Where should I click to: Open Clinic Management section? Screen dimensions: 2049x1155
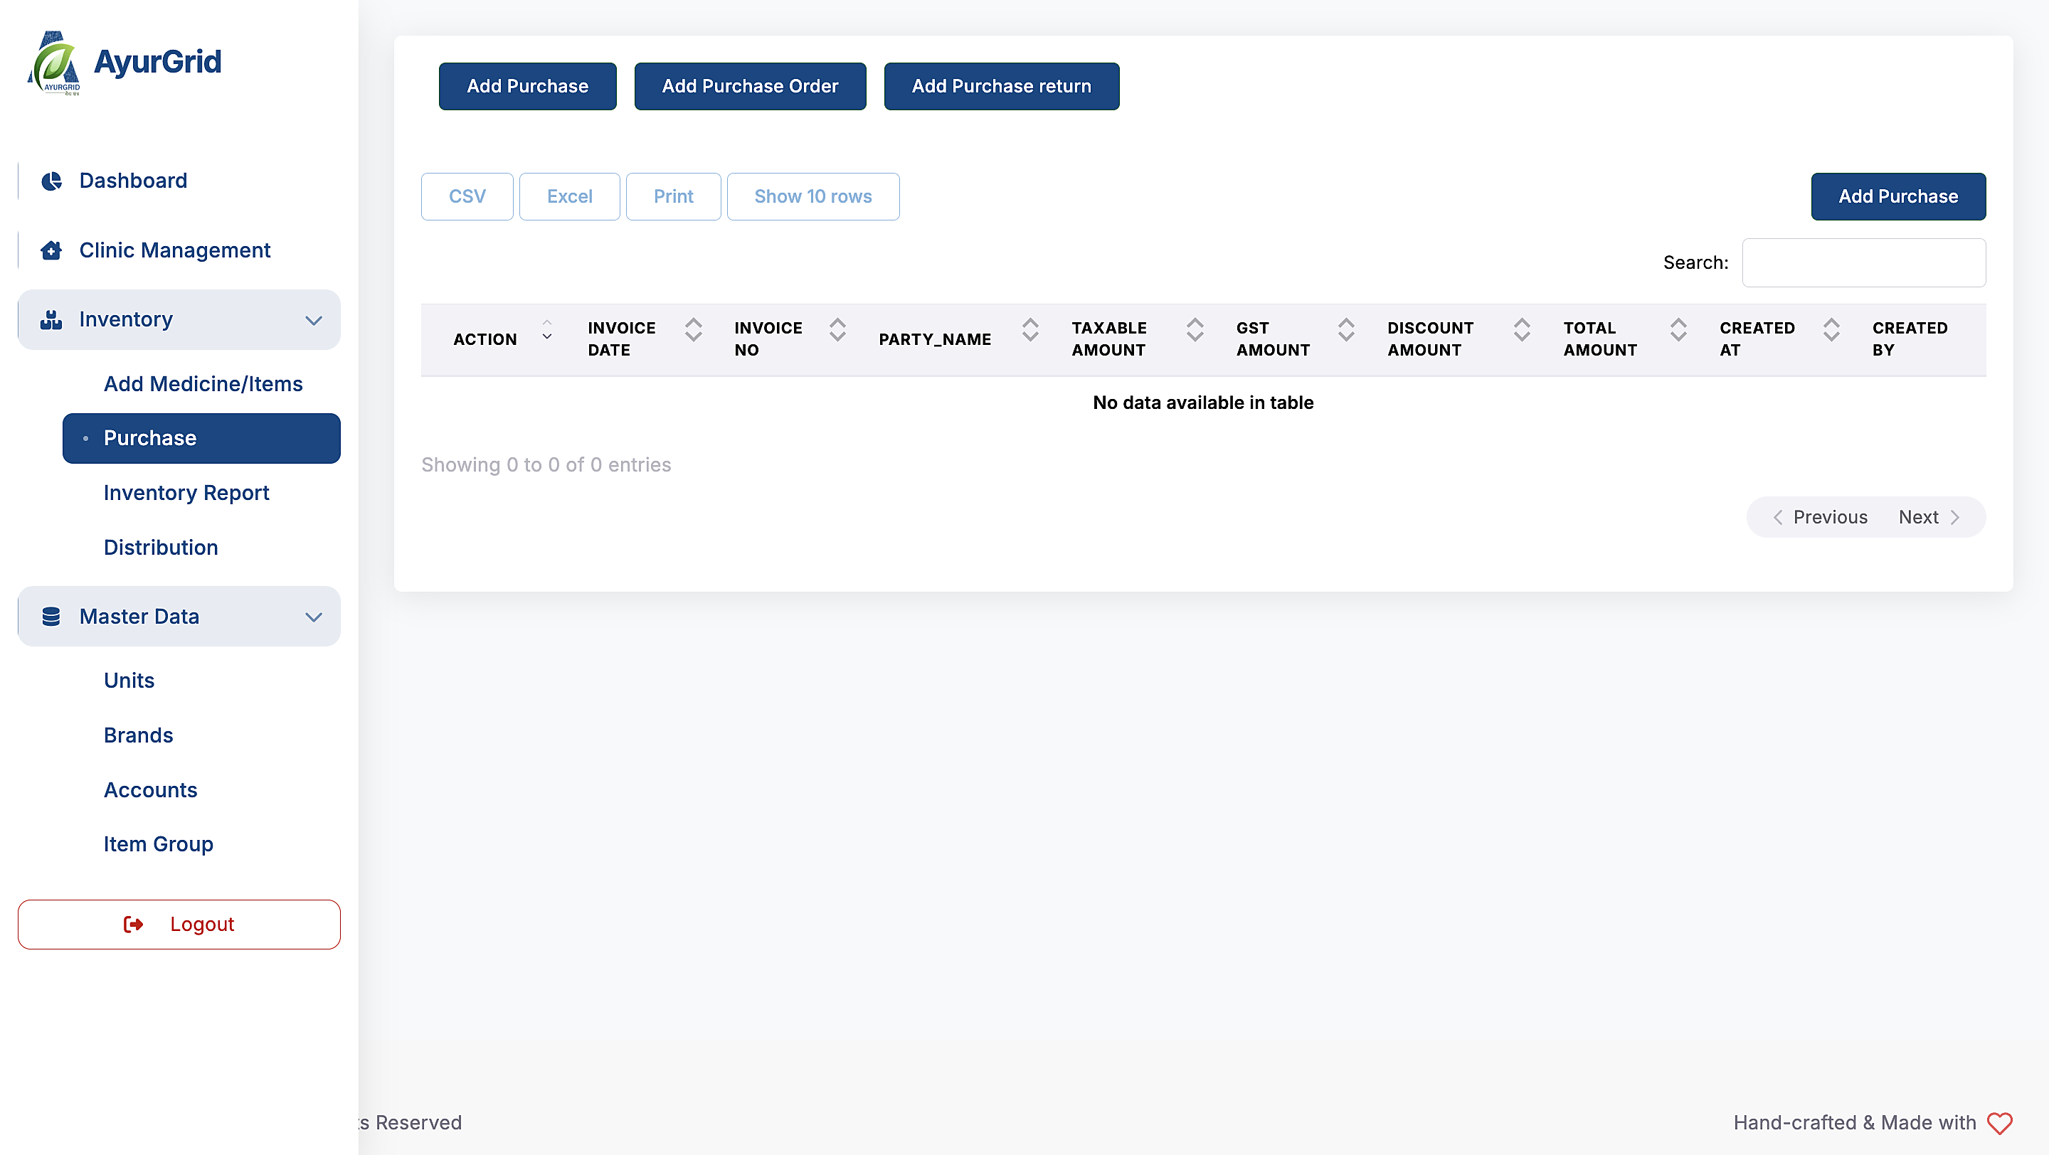coord(179,250)
